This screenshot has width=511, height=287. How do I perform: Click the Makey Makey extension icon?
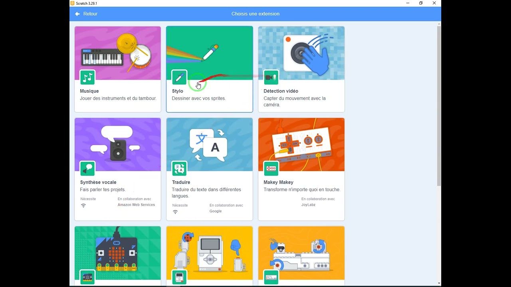271,168
